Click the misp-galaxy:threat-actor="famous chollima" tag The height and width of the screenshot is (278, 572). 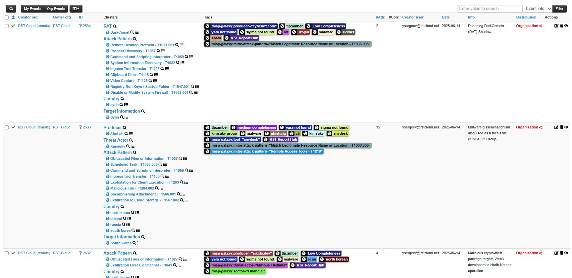[249, 265]
